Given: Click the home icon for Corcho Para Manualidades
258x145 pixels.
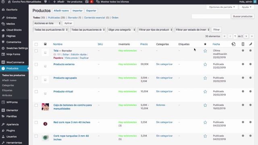Looking at the screenshot, I should click(9, 2).
